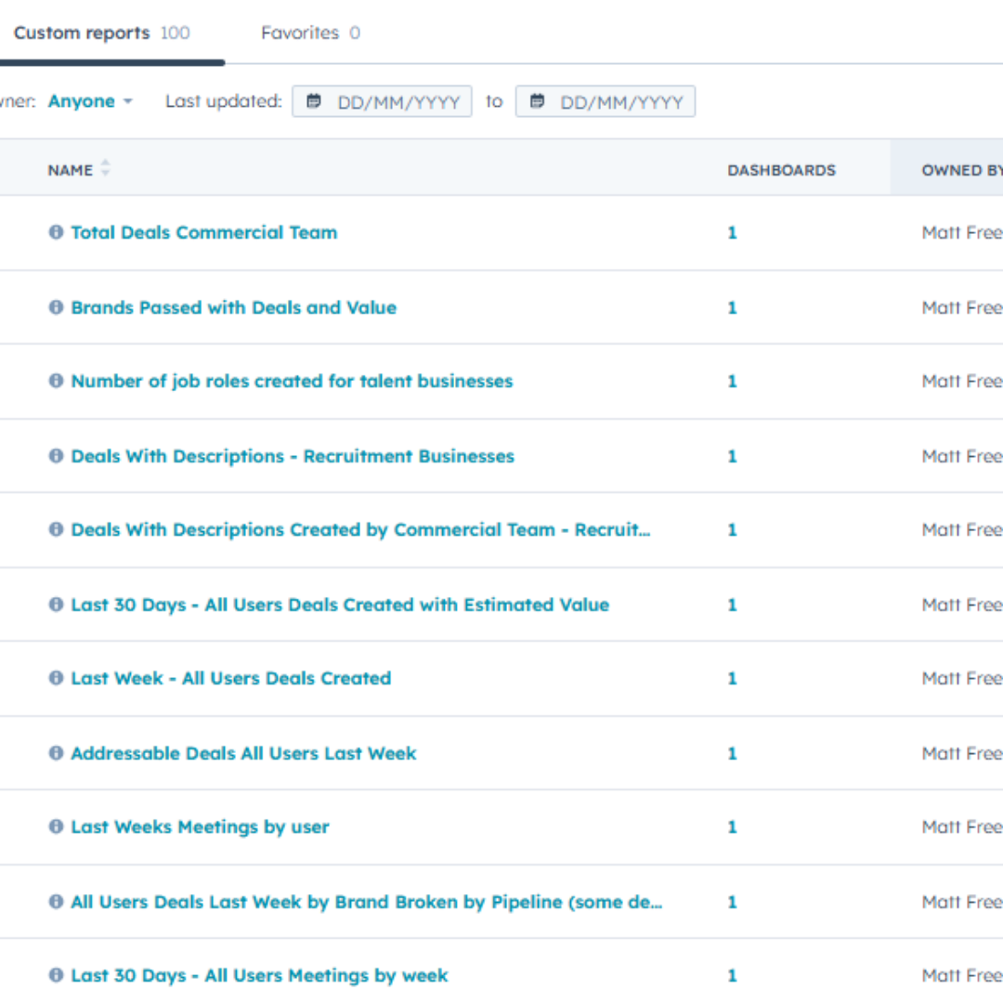
Task: Select the Custom reports tab
Action: coord(102,33)
